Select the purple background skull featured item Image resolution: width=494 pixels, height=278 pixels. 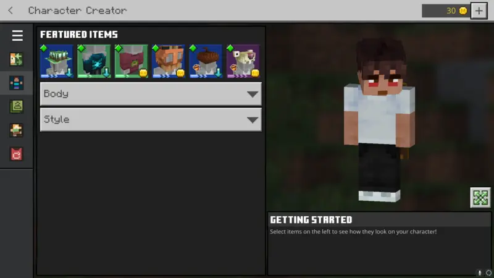tap(243, 61)
